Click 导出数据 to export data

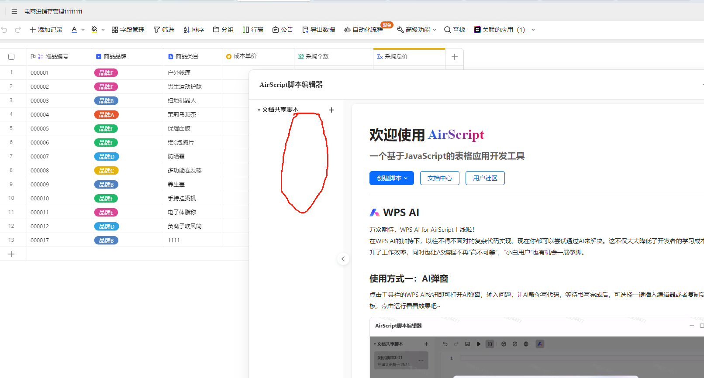[x=318, y=30]
